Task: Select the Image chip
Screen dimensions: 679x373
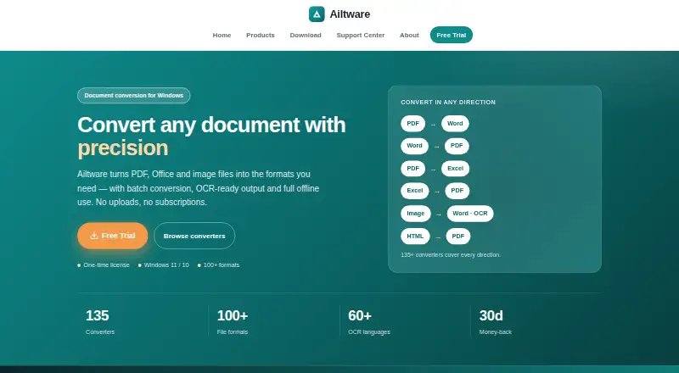Action: click(416, 214)
